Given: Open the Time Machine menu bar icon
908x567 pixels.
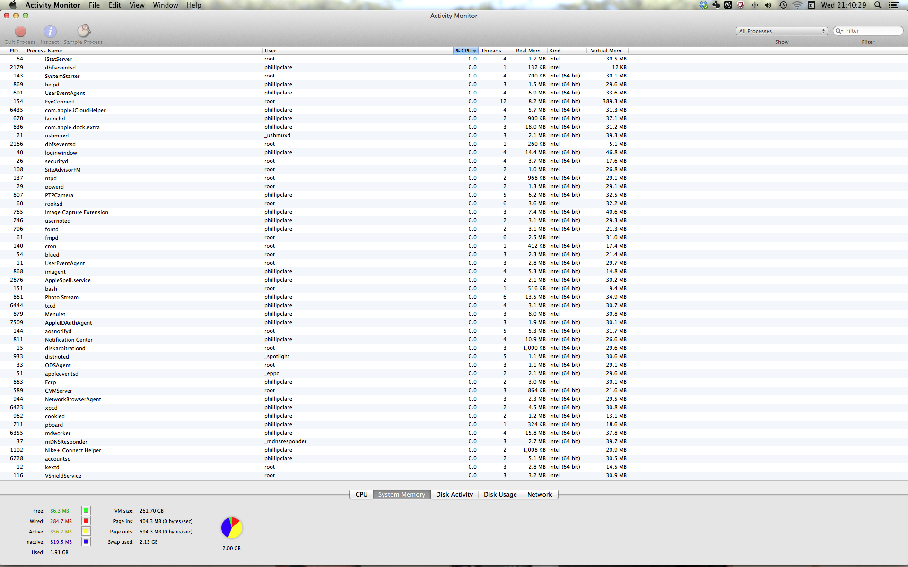Looking at the screenshot, I should [783, 5].
